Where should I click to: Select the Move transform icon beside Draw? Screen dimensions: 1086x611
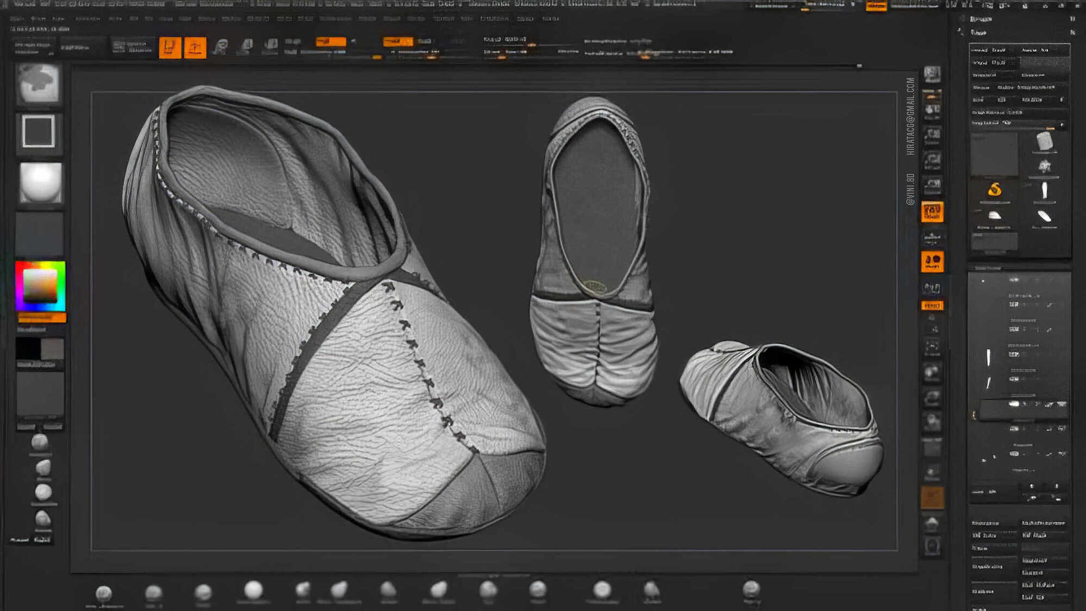coord(220,47)
